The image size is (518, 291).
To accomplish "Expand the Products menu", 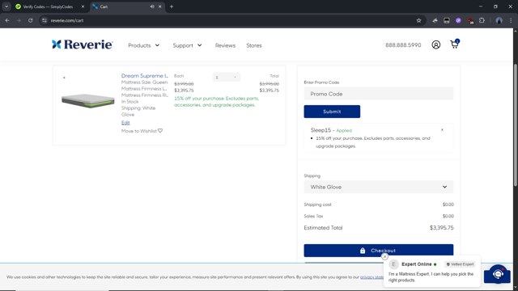I will pos(144,45).
